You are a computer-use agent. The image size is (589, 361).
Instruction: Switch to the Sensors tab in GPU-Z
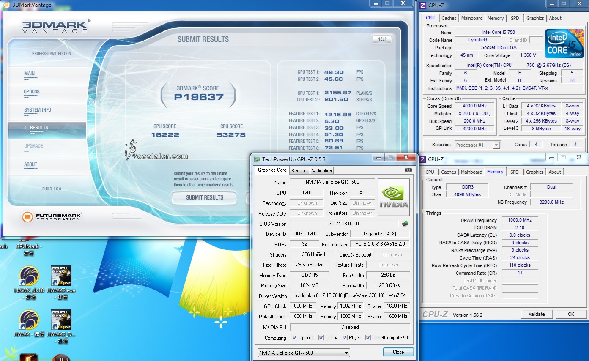[299, 170]
